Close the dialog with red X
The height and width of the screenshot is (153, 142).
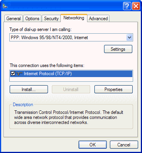136,6
